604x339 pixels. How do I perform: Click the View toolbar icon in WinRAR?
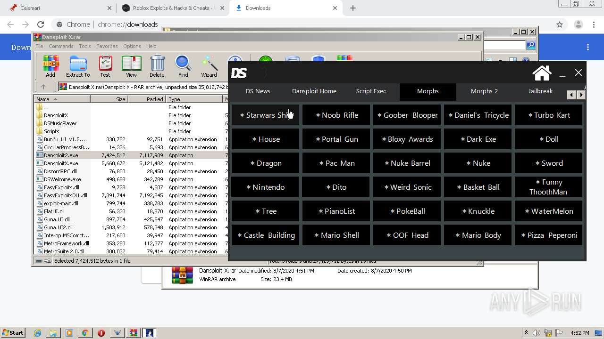click(x=131, y=66)
